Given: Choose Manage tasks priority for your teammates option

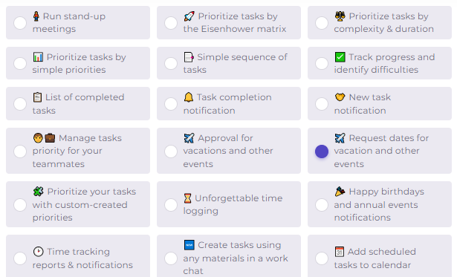Looking at the screenshot, I should (20, 151).
